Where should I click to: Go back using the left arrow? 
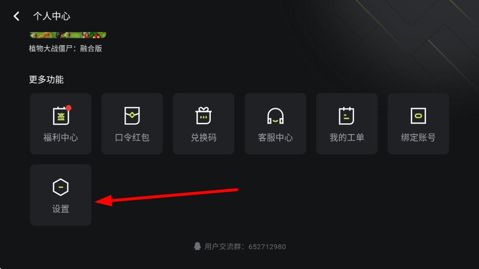pyautogui.click(x=17, y=16)
